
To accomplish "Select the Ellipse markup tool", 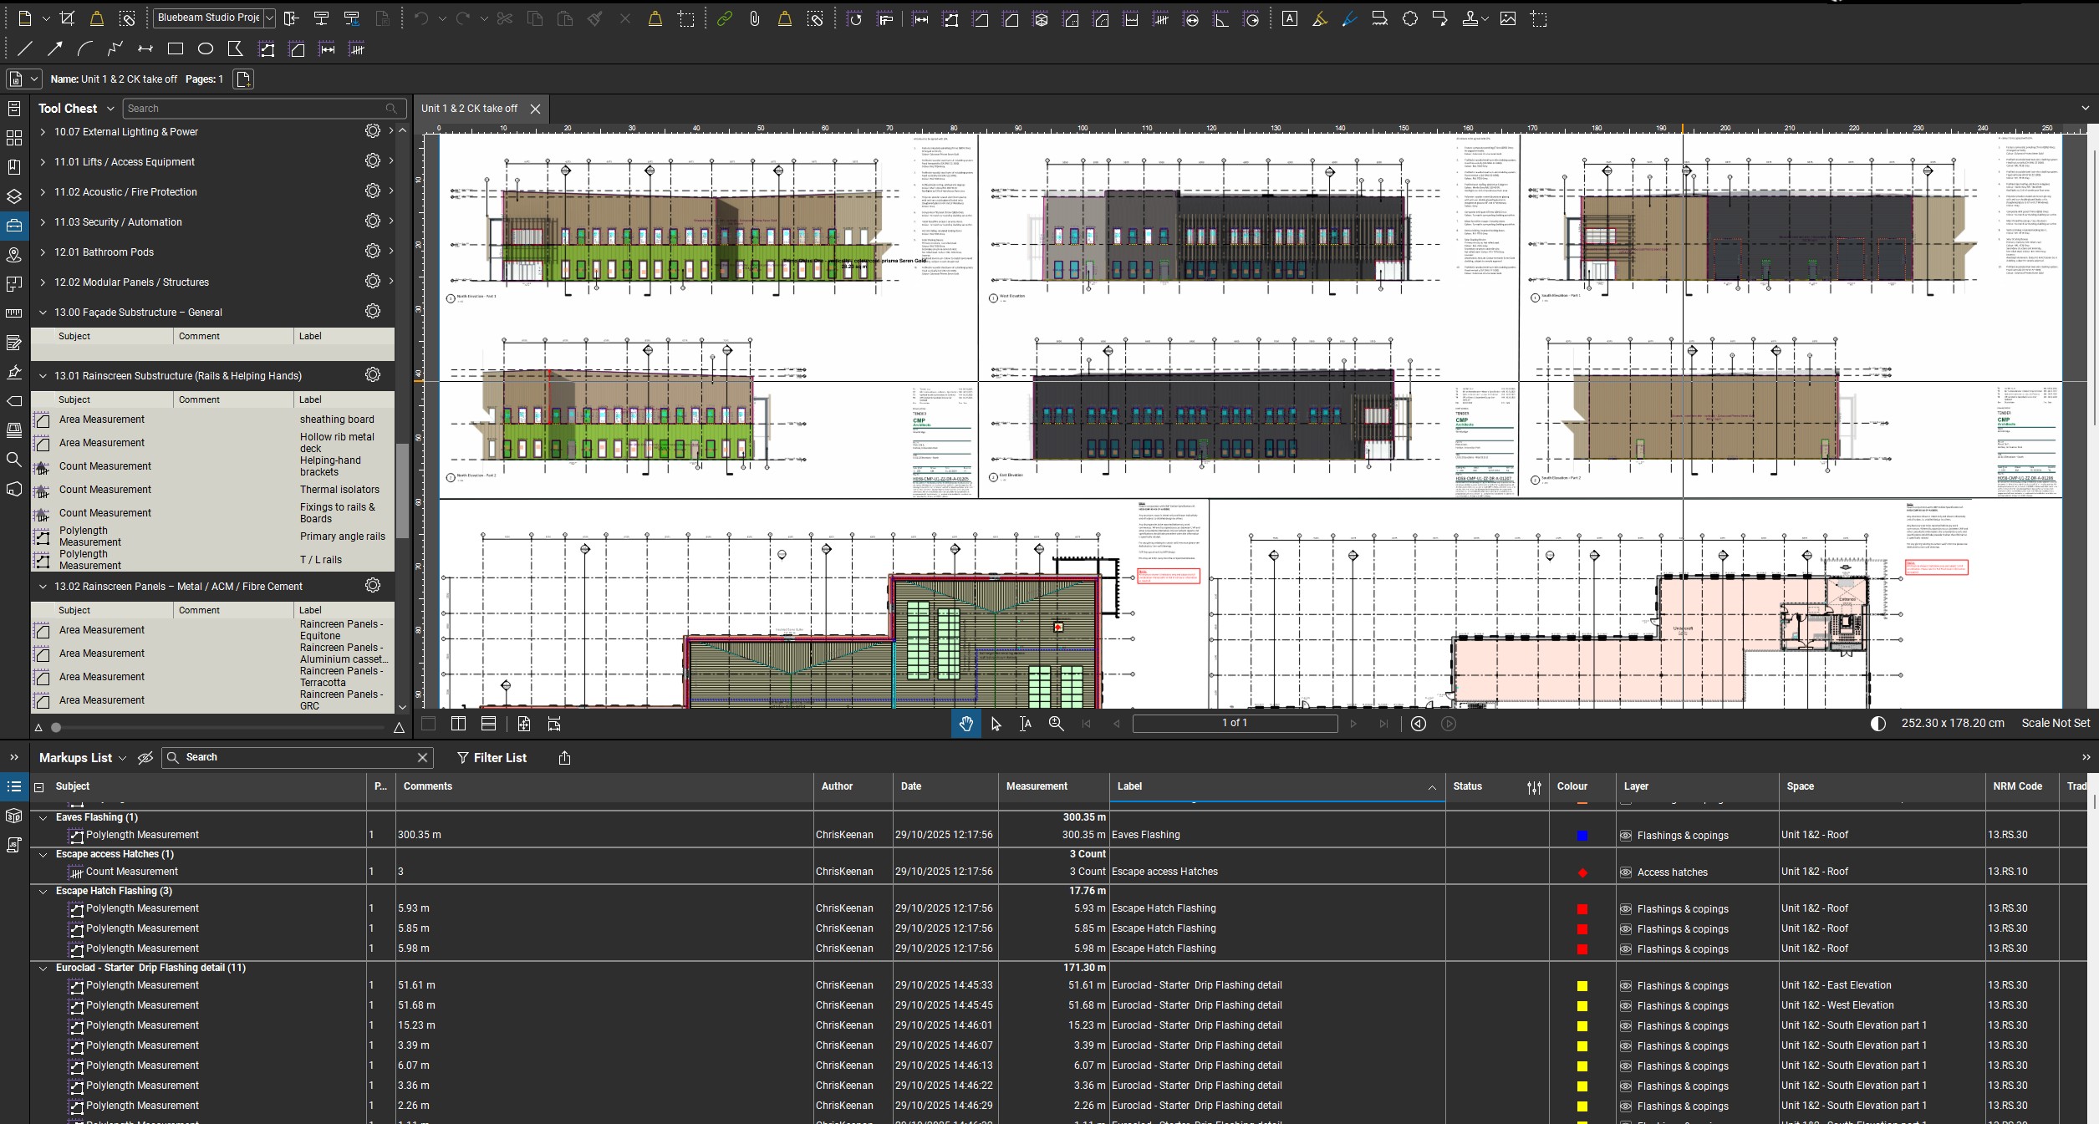I will (206, 49).
